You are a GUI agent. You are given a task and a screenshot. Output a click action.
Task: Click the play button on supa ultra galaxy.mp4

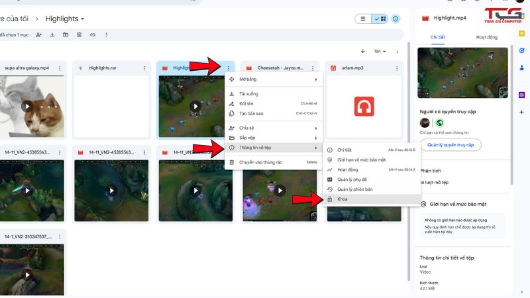[27, 107]
